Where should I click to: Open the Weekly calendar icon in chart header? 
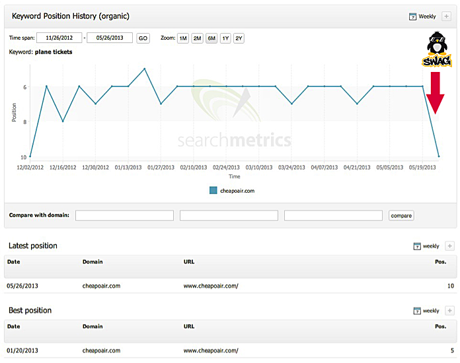tap(412, 16)
